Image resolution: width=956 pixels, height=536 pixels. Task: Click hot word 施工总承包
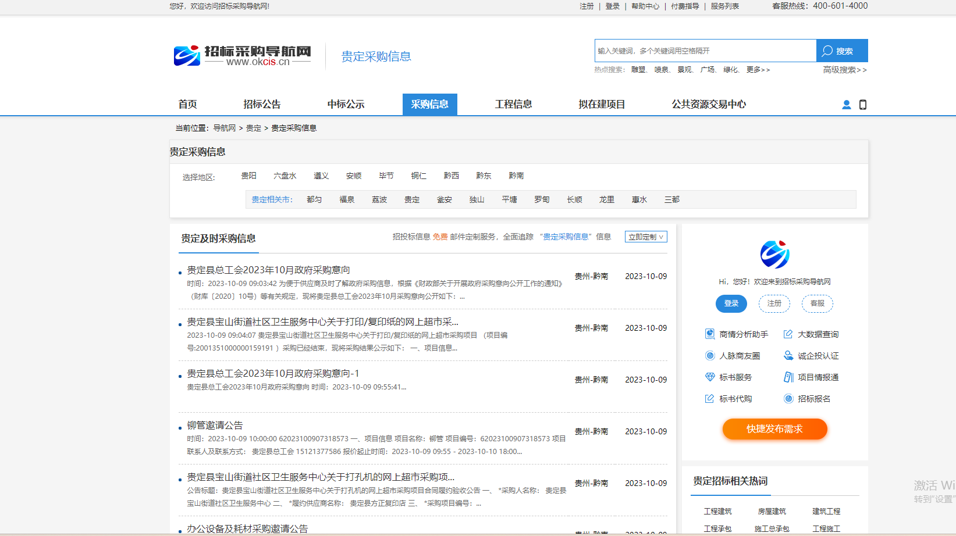[772, 529]
